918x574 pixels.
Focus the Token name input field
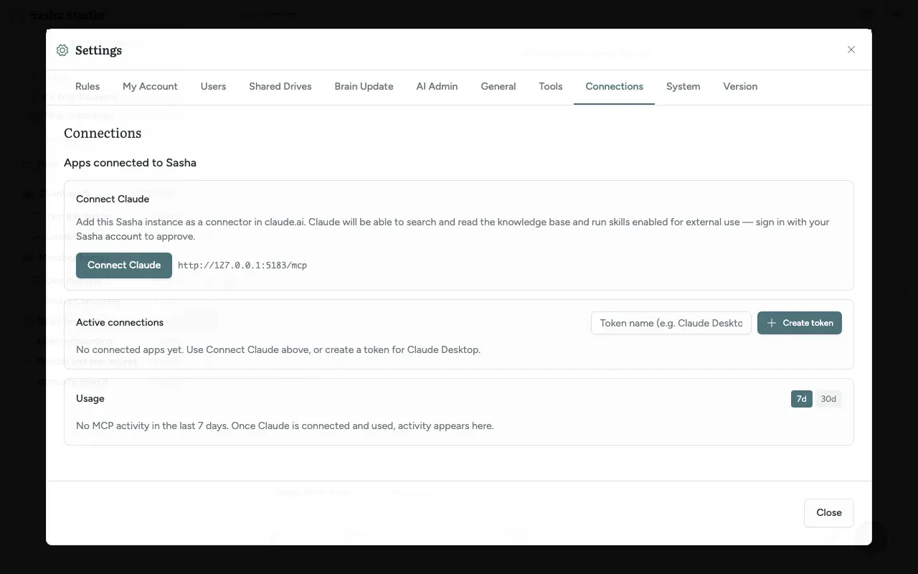671,323
